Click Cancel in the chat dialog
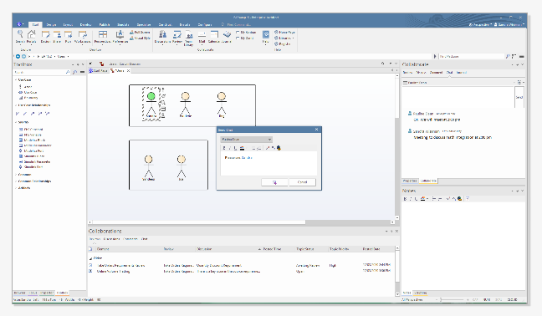 [302, 182]
